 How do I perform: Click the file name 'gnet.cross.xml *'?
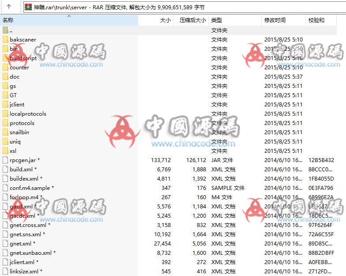coord(30,225)
